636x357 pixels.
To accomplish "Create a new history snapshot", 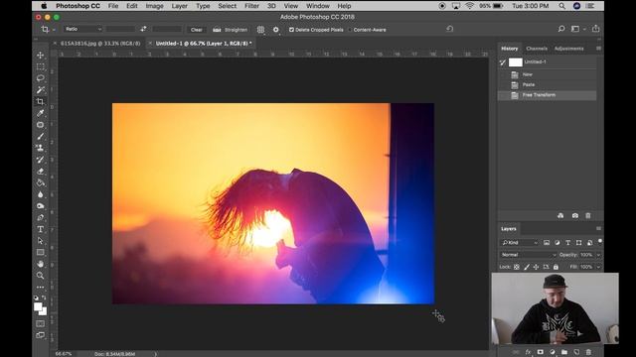I will click(574, 216).
